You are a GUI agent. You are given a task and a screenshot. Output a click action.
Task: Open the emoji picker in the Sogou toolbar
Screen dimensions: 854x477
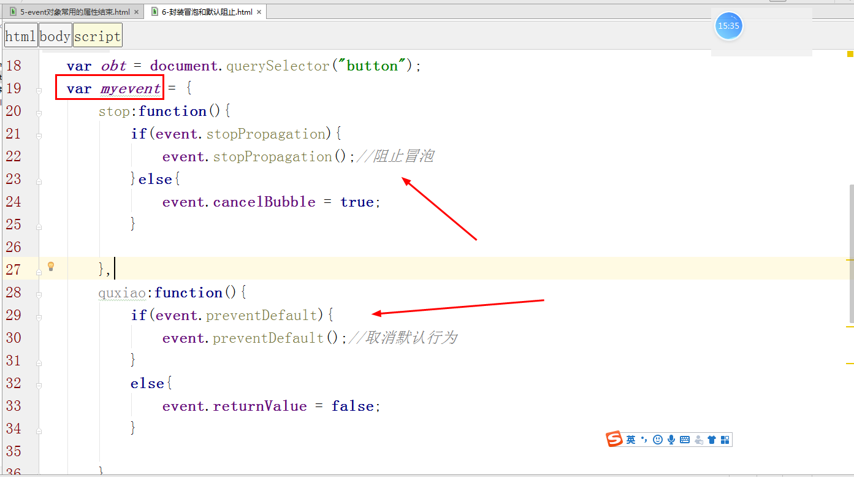coord(657,439)
